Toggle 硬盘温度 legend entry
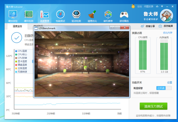Viewport: 178px width, 122px height. (x=21, y=65)
